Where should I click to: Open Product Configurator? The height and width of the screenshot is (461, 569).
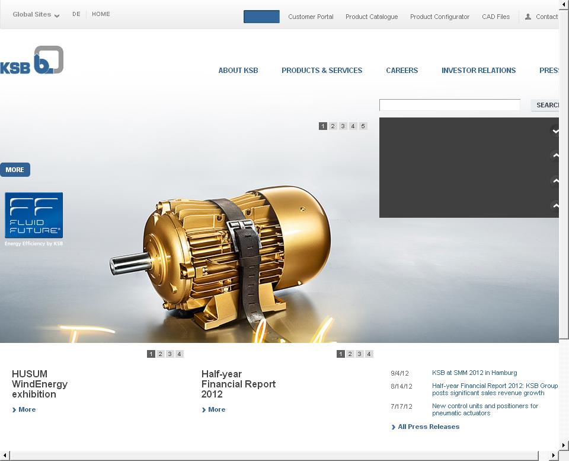439,17
